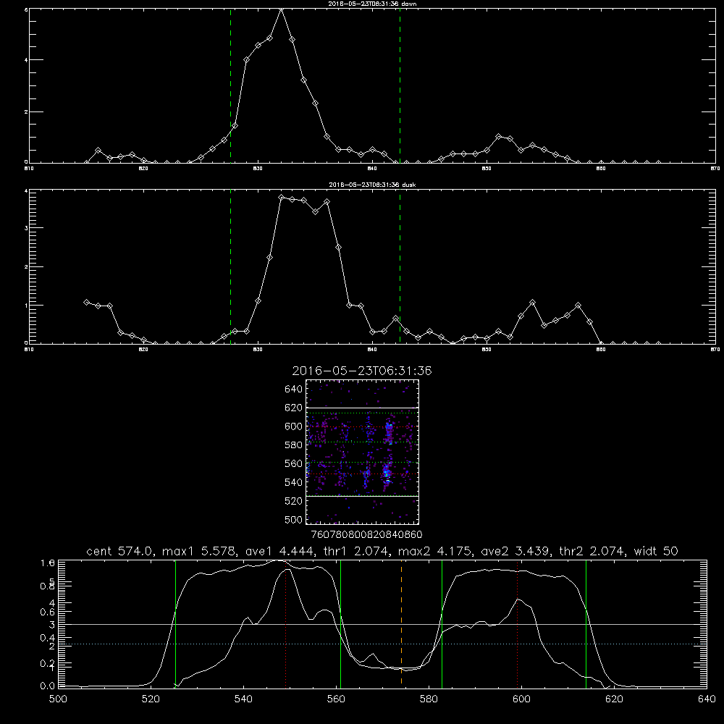Select the 'thr2 2.074' value text
Image resolution: width=724 pixels, height=724 pixels.
(592, 551)
